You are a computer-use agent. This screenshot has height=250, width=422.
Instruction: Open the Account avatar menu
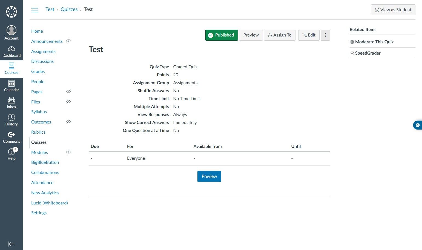click(12, 33)
